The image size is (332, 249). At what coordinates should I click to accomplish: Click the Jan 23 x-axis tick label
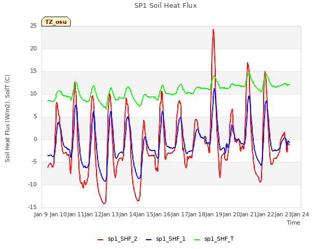pyautogui.click(x=283, y=214)
